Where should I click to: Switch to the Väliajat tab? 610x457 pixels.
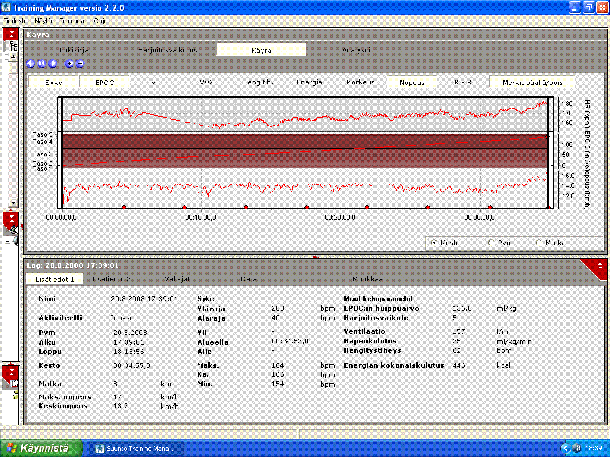point(178,278)
